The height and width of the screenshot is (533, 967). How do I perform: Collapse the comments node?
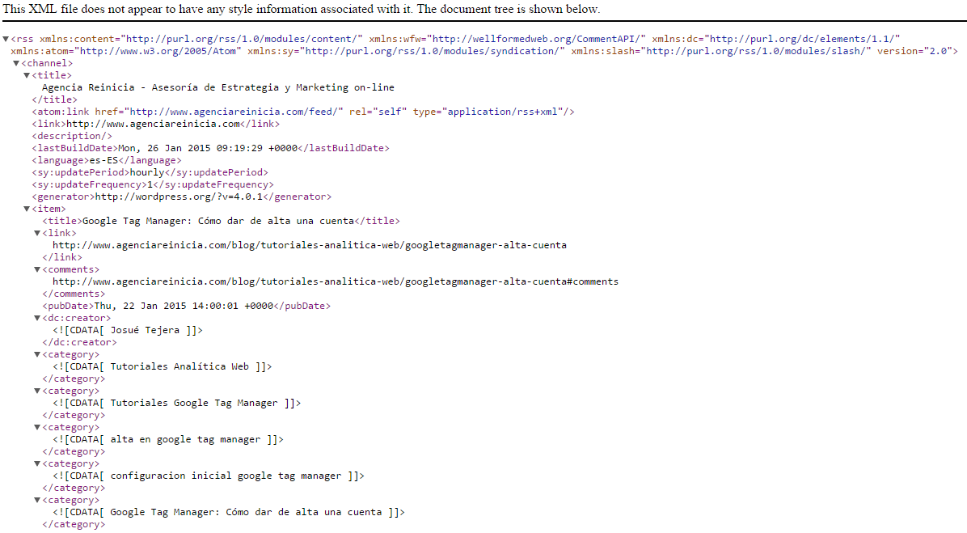click(x=37, y=270)
